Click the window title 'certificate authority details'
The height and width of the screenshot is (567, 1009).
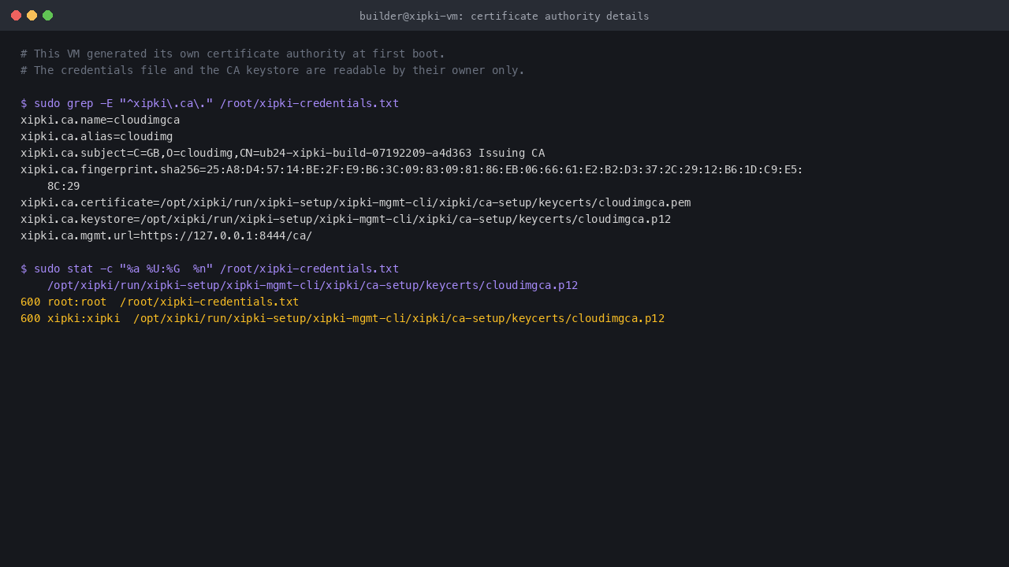click(x=504, y=16)
